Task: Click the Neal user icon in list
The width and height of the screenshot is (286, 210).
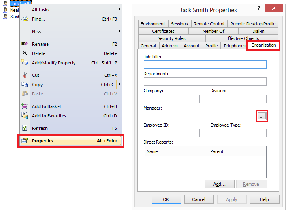Action: (5, 10)
